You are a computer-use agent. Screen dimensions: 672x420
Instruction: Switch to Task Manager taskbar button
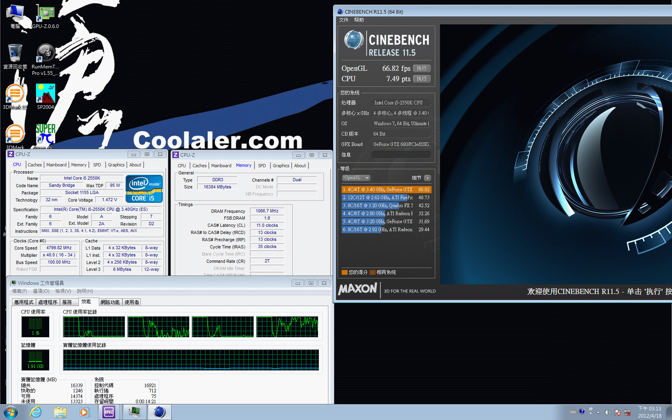134,412
